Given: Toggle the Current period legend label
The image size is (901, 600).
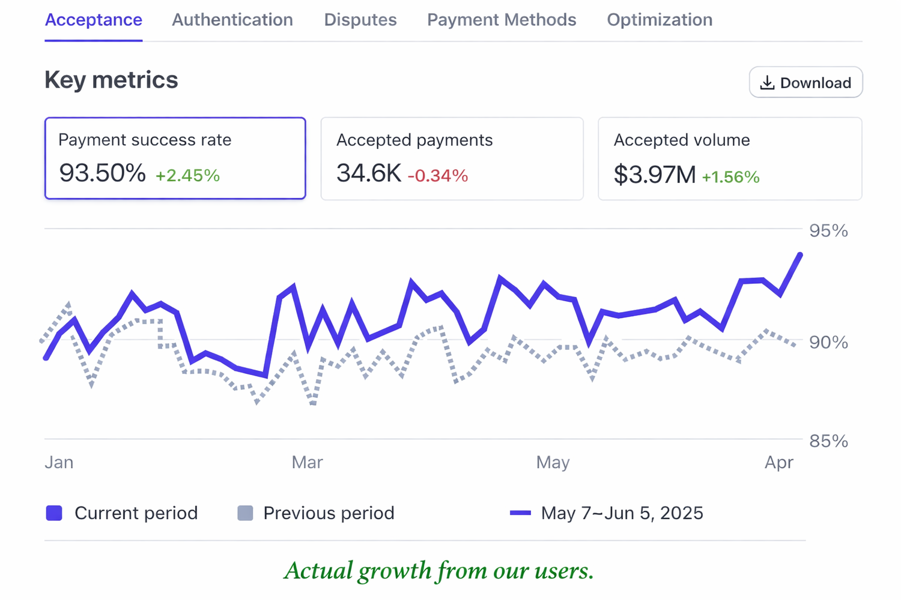Looking at the screenshot, I should [136, 513].
